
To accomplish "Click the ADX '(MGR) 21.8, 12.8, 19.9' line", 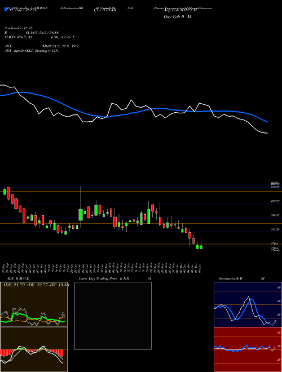I will pyautogui.click(x=60, y=46).
